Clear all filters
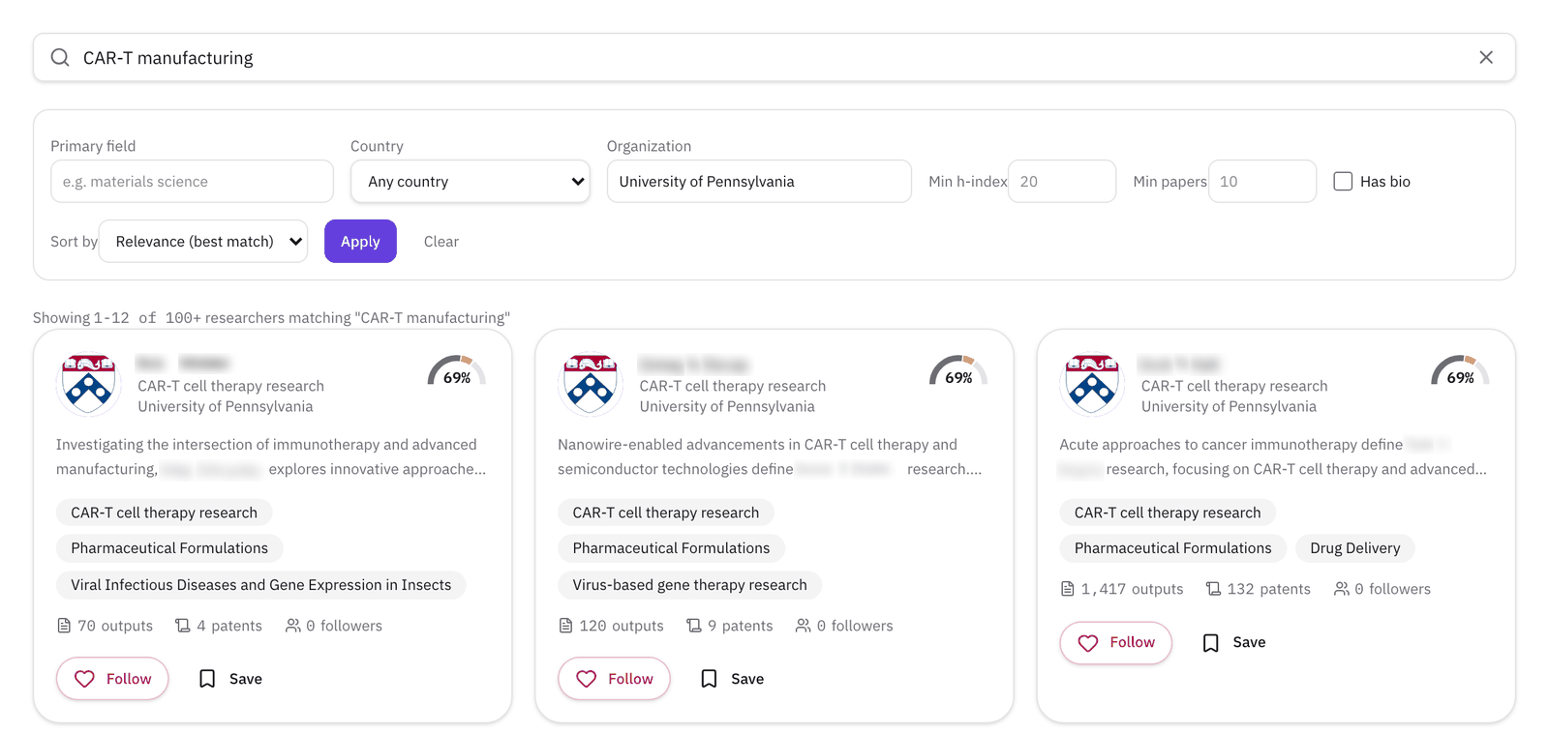The image size is (1549, 733). 441,242
